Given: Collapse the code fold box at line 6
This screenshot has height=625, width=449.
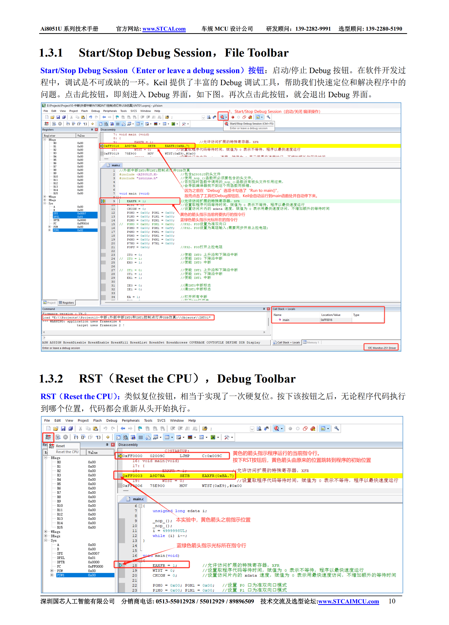Looking at the screenshot, I should pyautogui.click(x=140, y=506).
